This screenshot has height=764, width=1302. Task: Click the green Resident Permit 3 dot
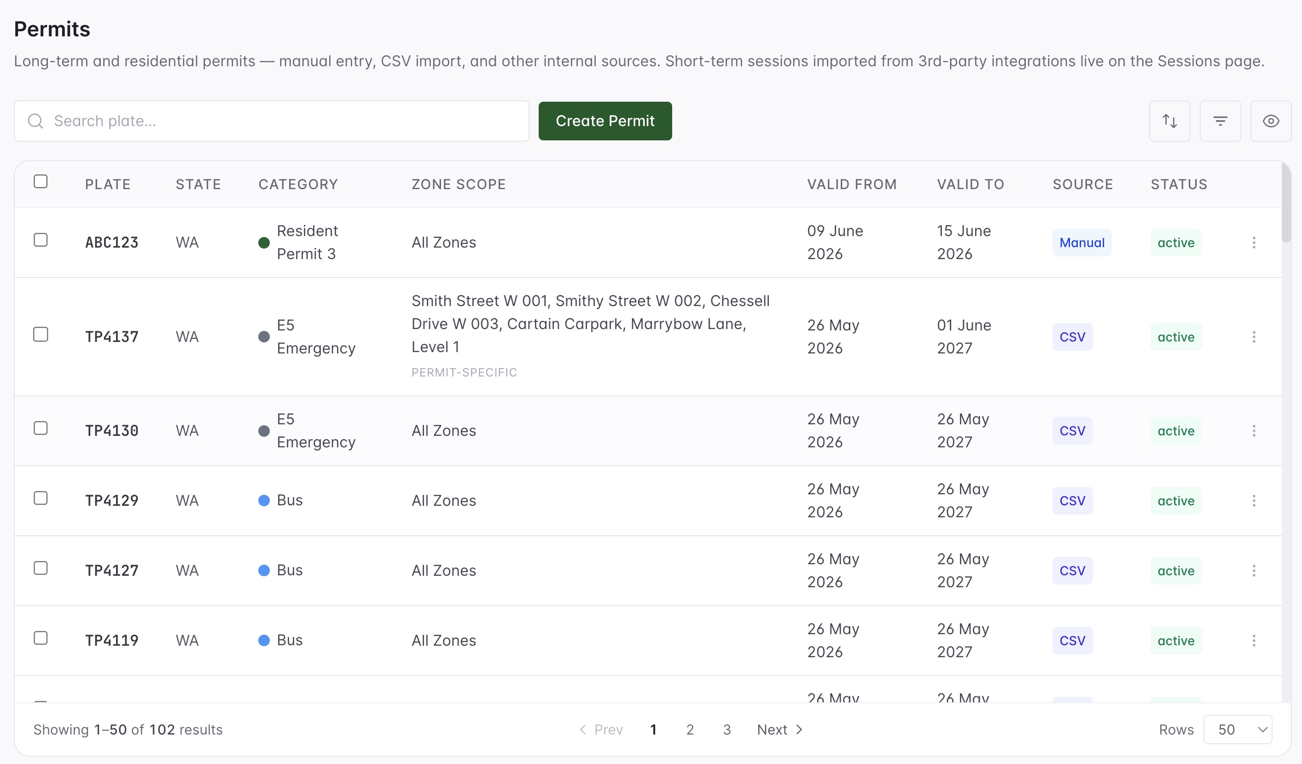coord(264,243)
